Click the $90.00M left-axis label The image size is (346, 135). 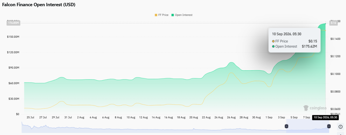(x=14, y=68)
